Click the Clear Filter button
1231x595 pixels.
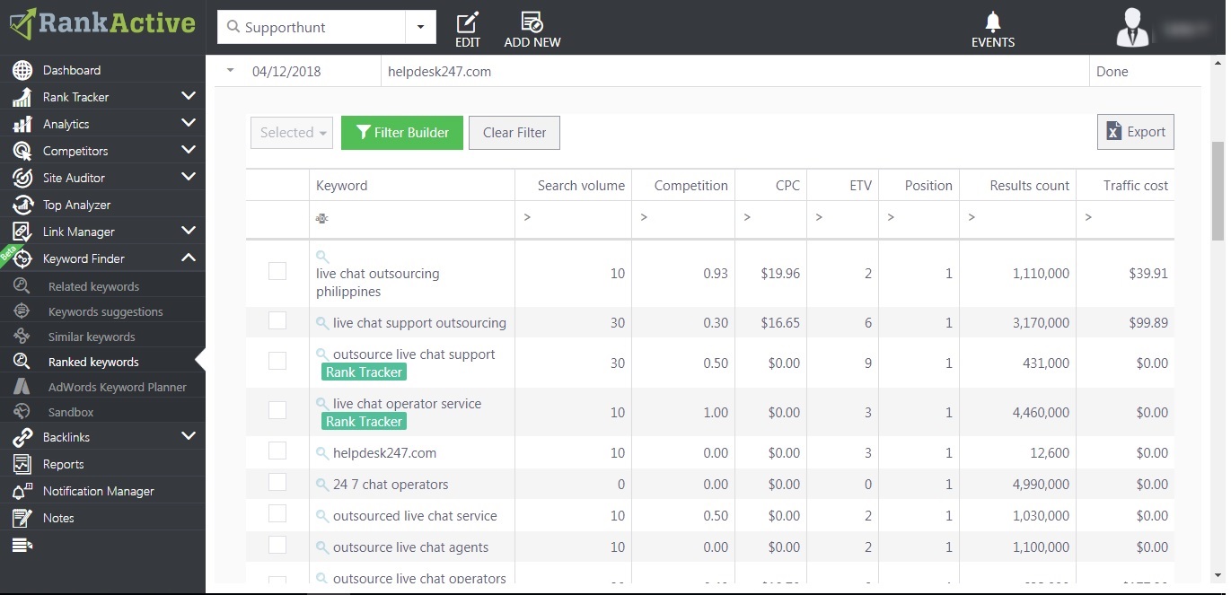514,133
